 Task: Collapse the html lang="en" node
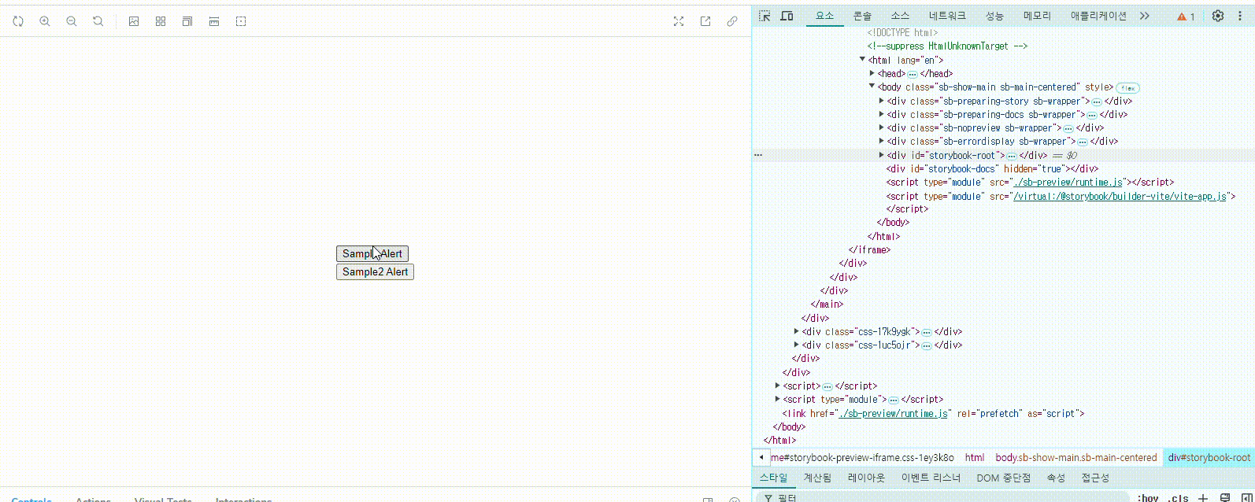[862, 59]
